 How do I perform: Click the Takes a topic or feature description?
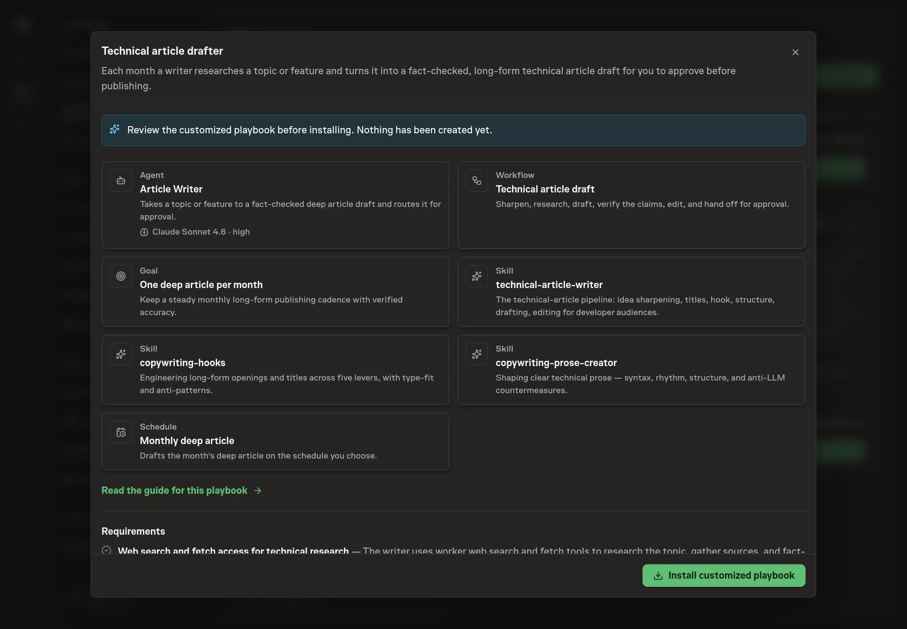290,210
